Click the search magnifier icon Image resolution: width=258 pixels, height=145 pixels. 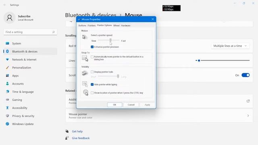coord(54,32)
